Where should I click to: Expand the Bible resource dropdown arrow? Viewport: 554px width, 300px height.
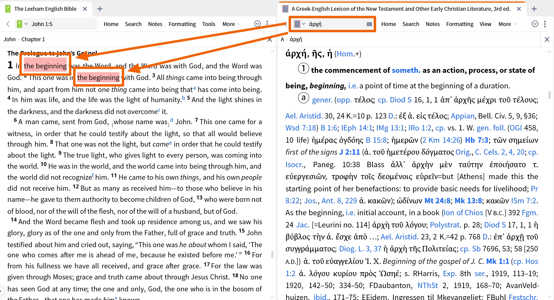point(26,24)
